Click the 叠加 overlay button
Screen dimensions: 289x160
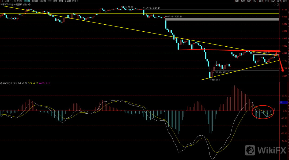tap(243, 1)
